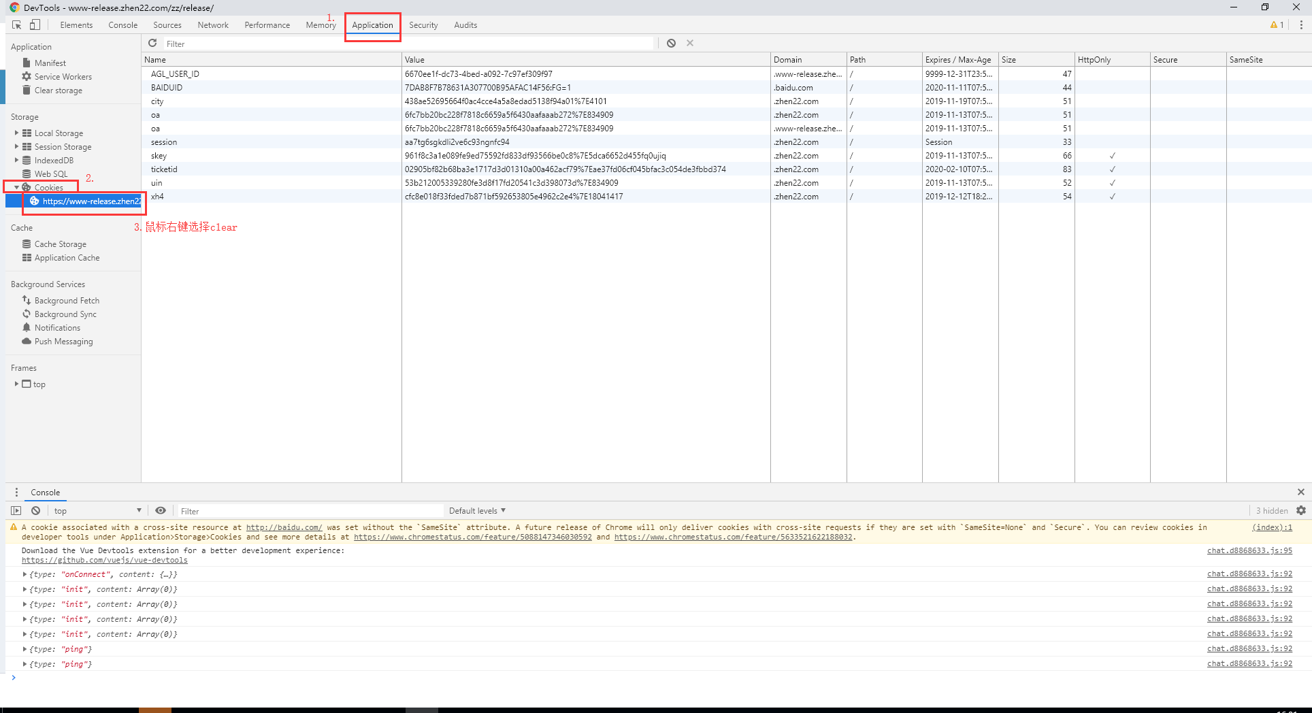This screenshot has width=1312, height=713.
Task: Refresh the cookies table
Action: [152, 43]
